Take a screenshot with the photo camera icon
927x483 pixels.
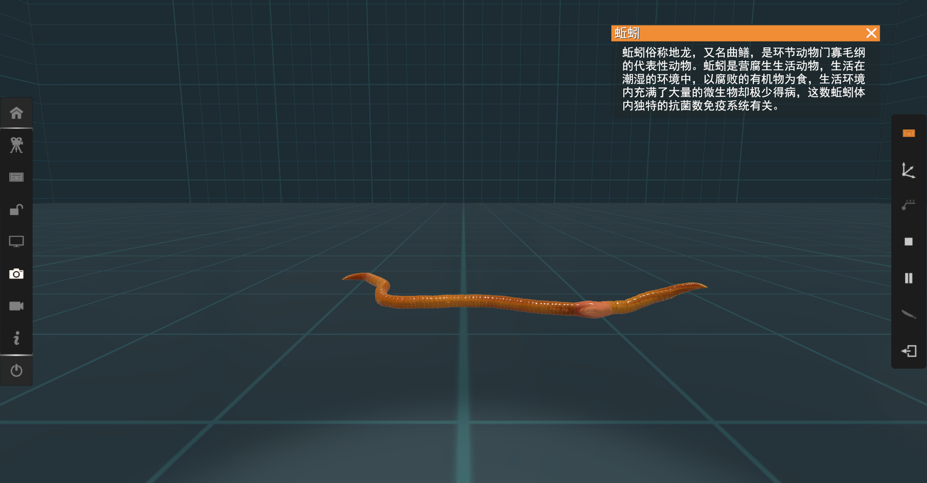point(16,274)
